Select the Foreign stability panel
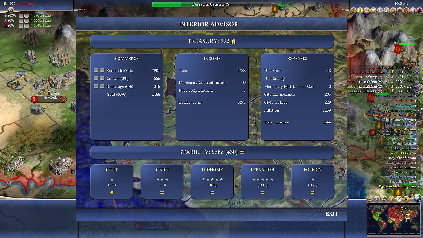Image resolution: width=423 pixels, height=238 pixels. coord(313,181)
